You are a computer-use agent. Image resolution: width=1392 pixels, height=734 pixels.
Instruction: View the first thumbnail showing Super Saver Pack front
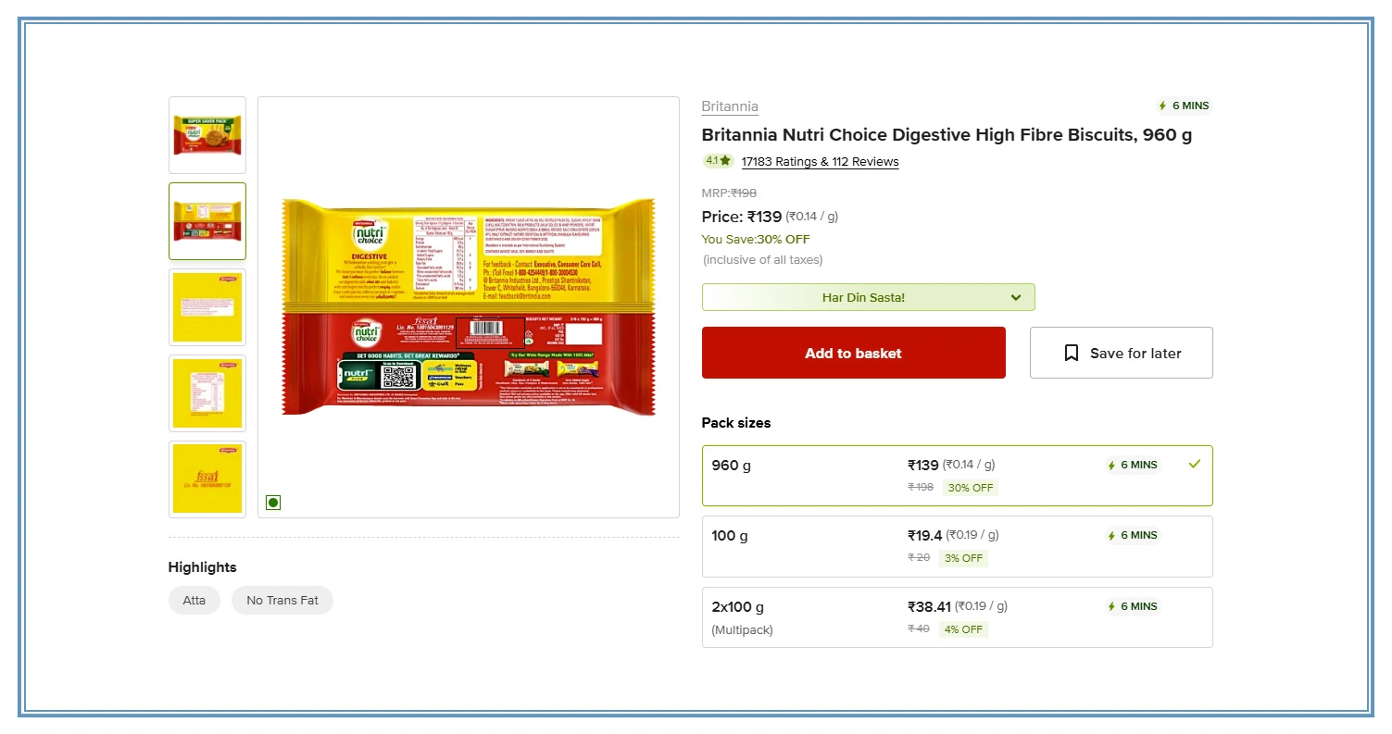tap(207, 135)
